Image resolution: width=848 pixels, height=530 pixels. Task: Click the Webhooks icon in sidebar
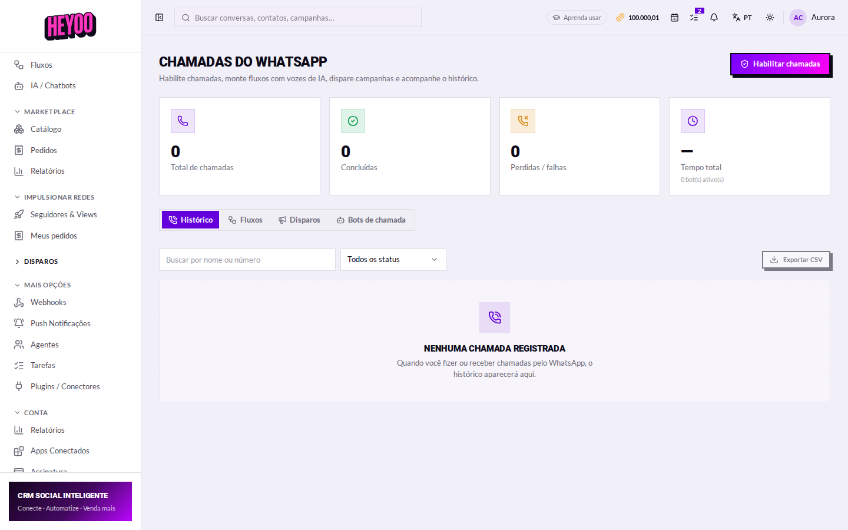tap(19, 302)
